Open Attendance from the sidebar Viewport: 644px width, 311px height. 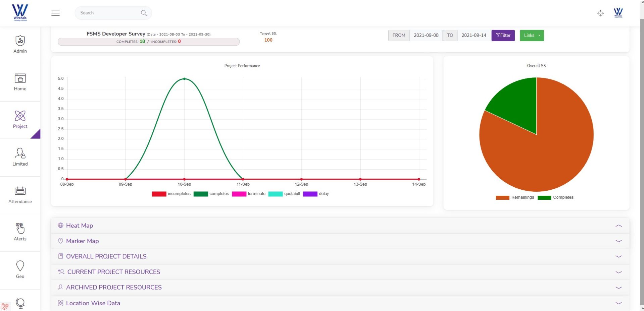point(20,191)
